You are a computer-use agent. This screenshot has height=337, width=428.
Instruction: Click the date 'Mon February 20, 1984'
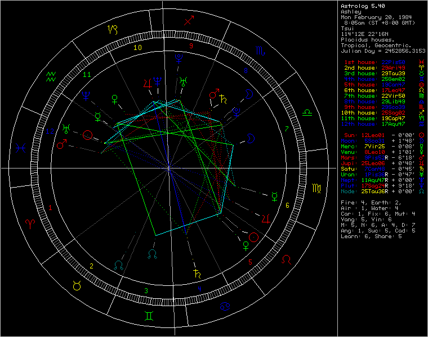pos(376,17)
